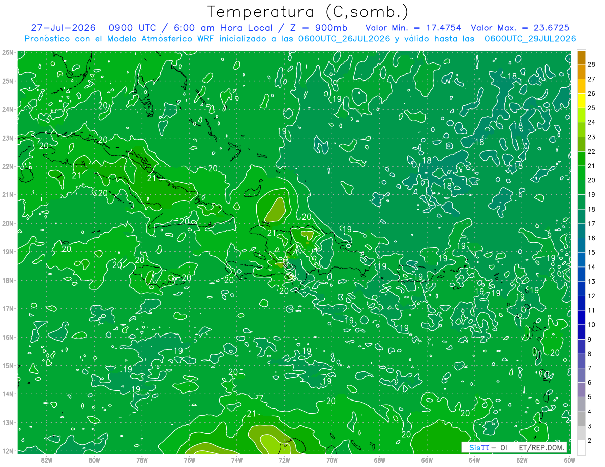Click the latitude label "24N"
The height and width of the screenshot is (467, 605).
click(x=8, y=109)
